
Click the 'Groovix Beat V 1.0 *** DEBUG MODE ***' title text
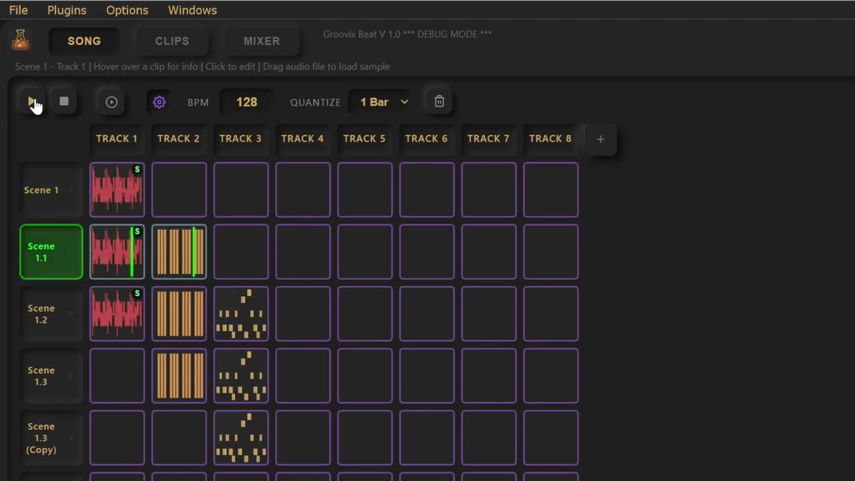click(407, 34)
